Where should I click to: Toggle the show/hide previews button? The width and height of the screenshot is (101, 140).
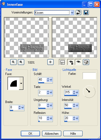62,62
